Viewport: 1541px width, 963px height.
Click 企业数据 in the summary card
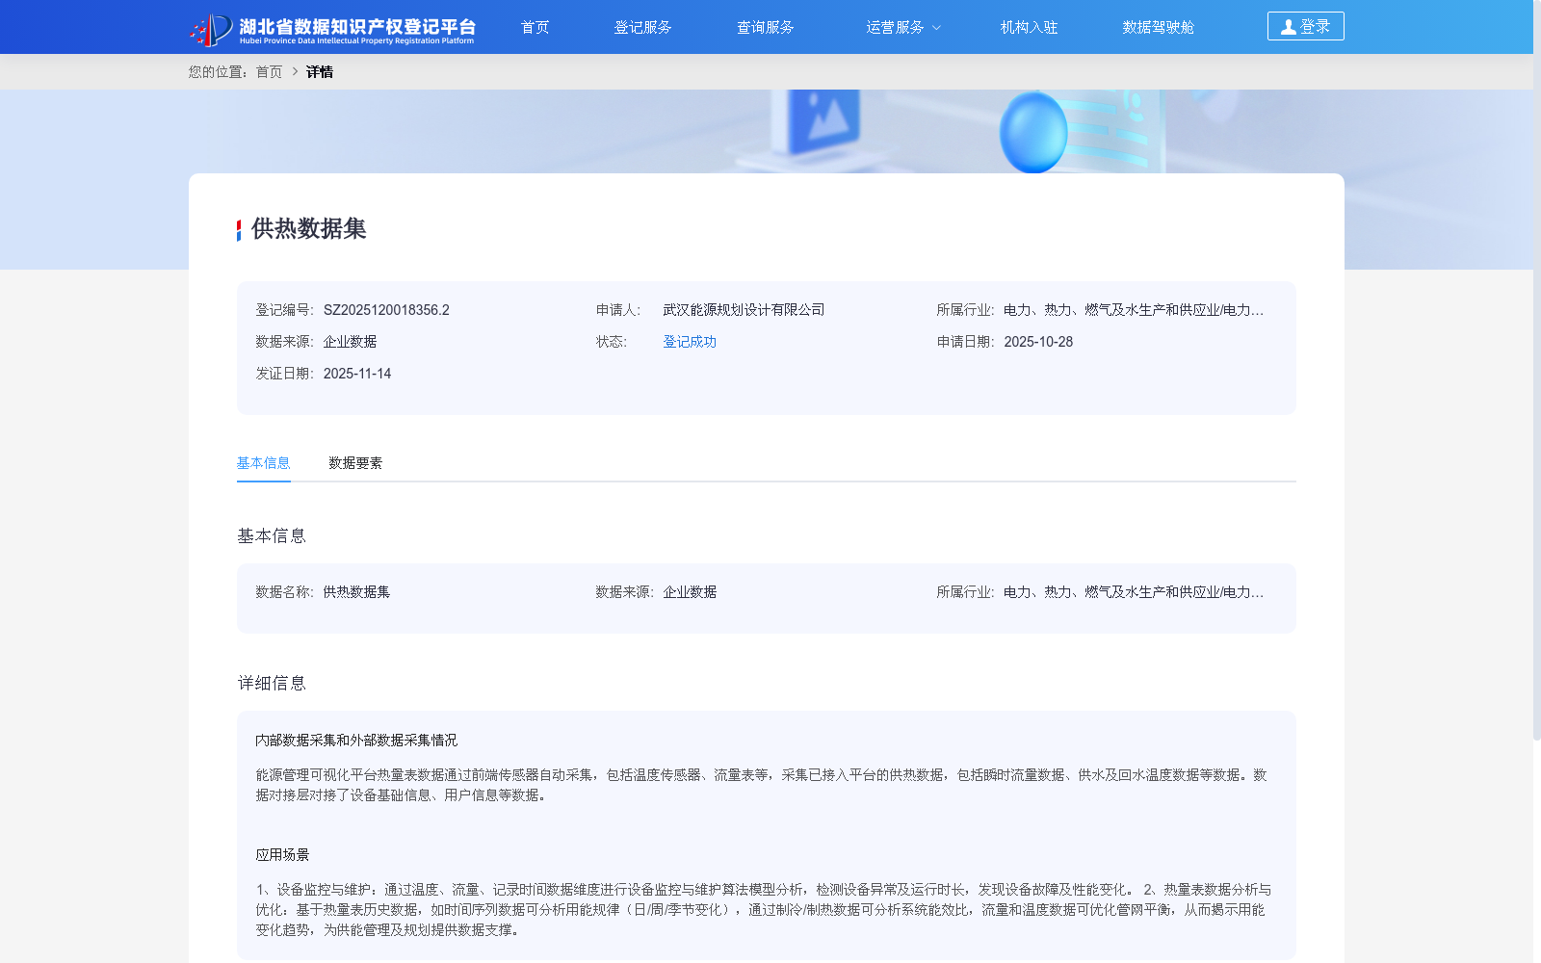tap(350, 342)
